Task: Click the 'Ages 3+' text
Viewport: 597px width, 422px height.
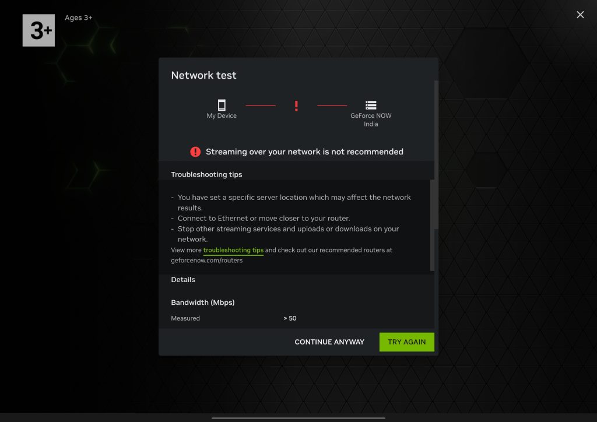Action: [79, 17]
